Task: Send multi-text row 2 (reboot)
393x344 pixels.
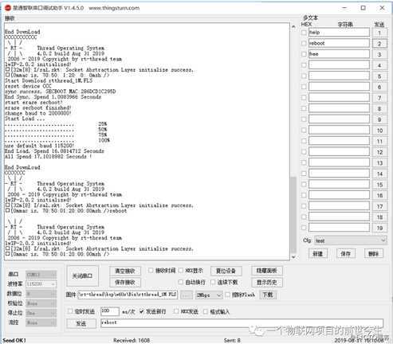Action: coord(379,44)
